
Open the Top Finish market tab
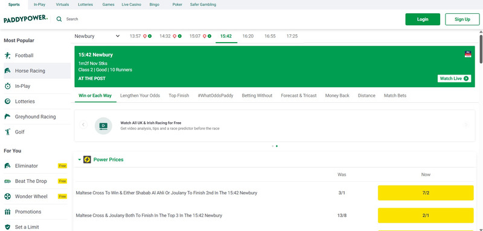179,96
